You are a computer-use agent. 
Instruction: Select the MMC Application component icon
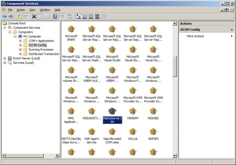[x=71, y=111]
